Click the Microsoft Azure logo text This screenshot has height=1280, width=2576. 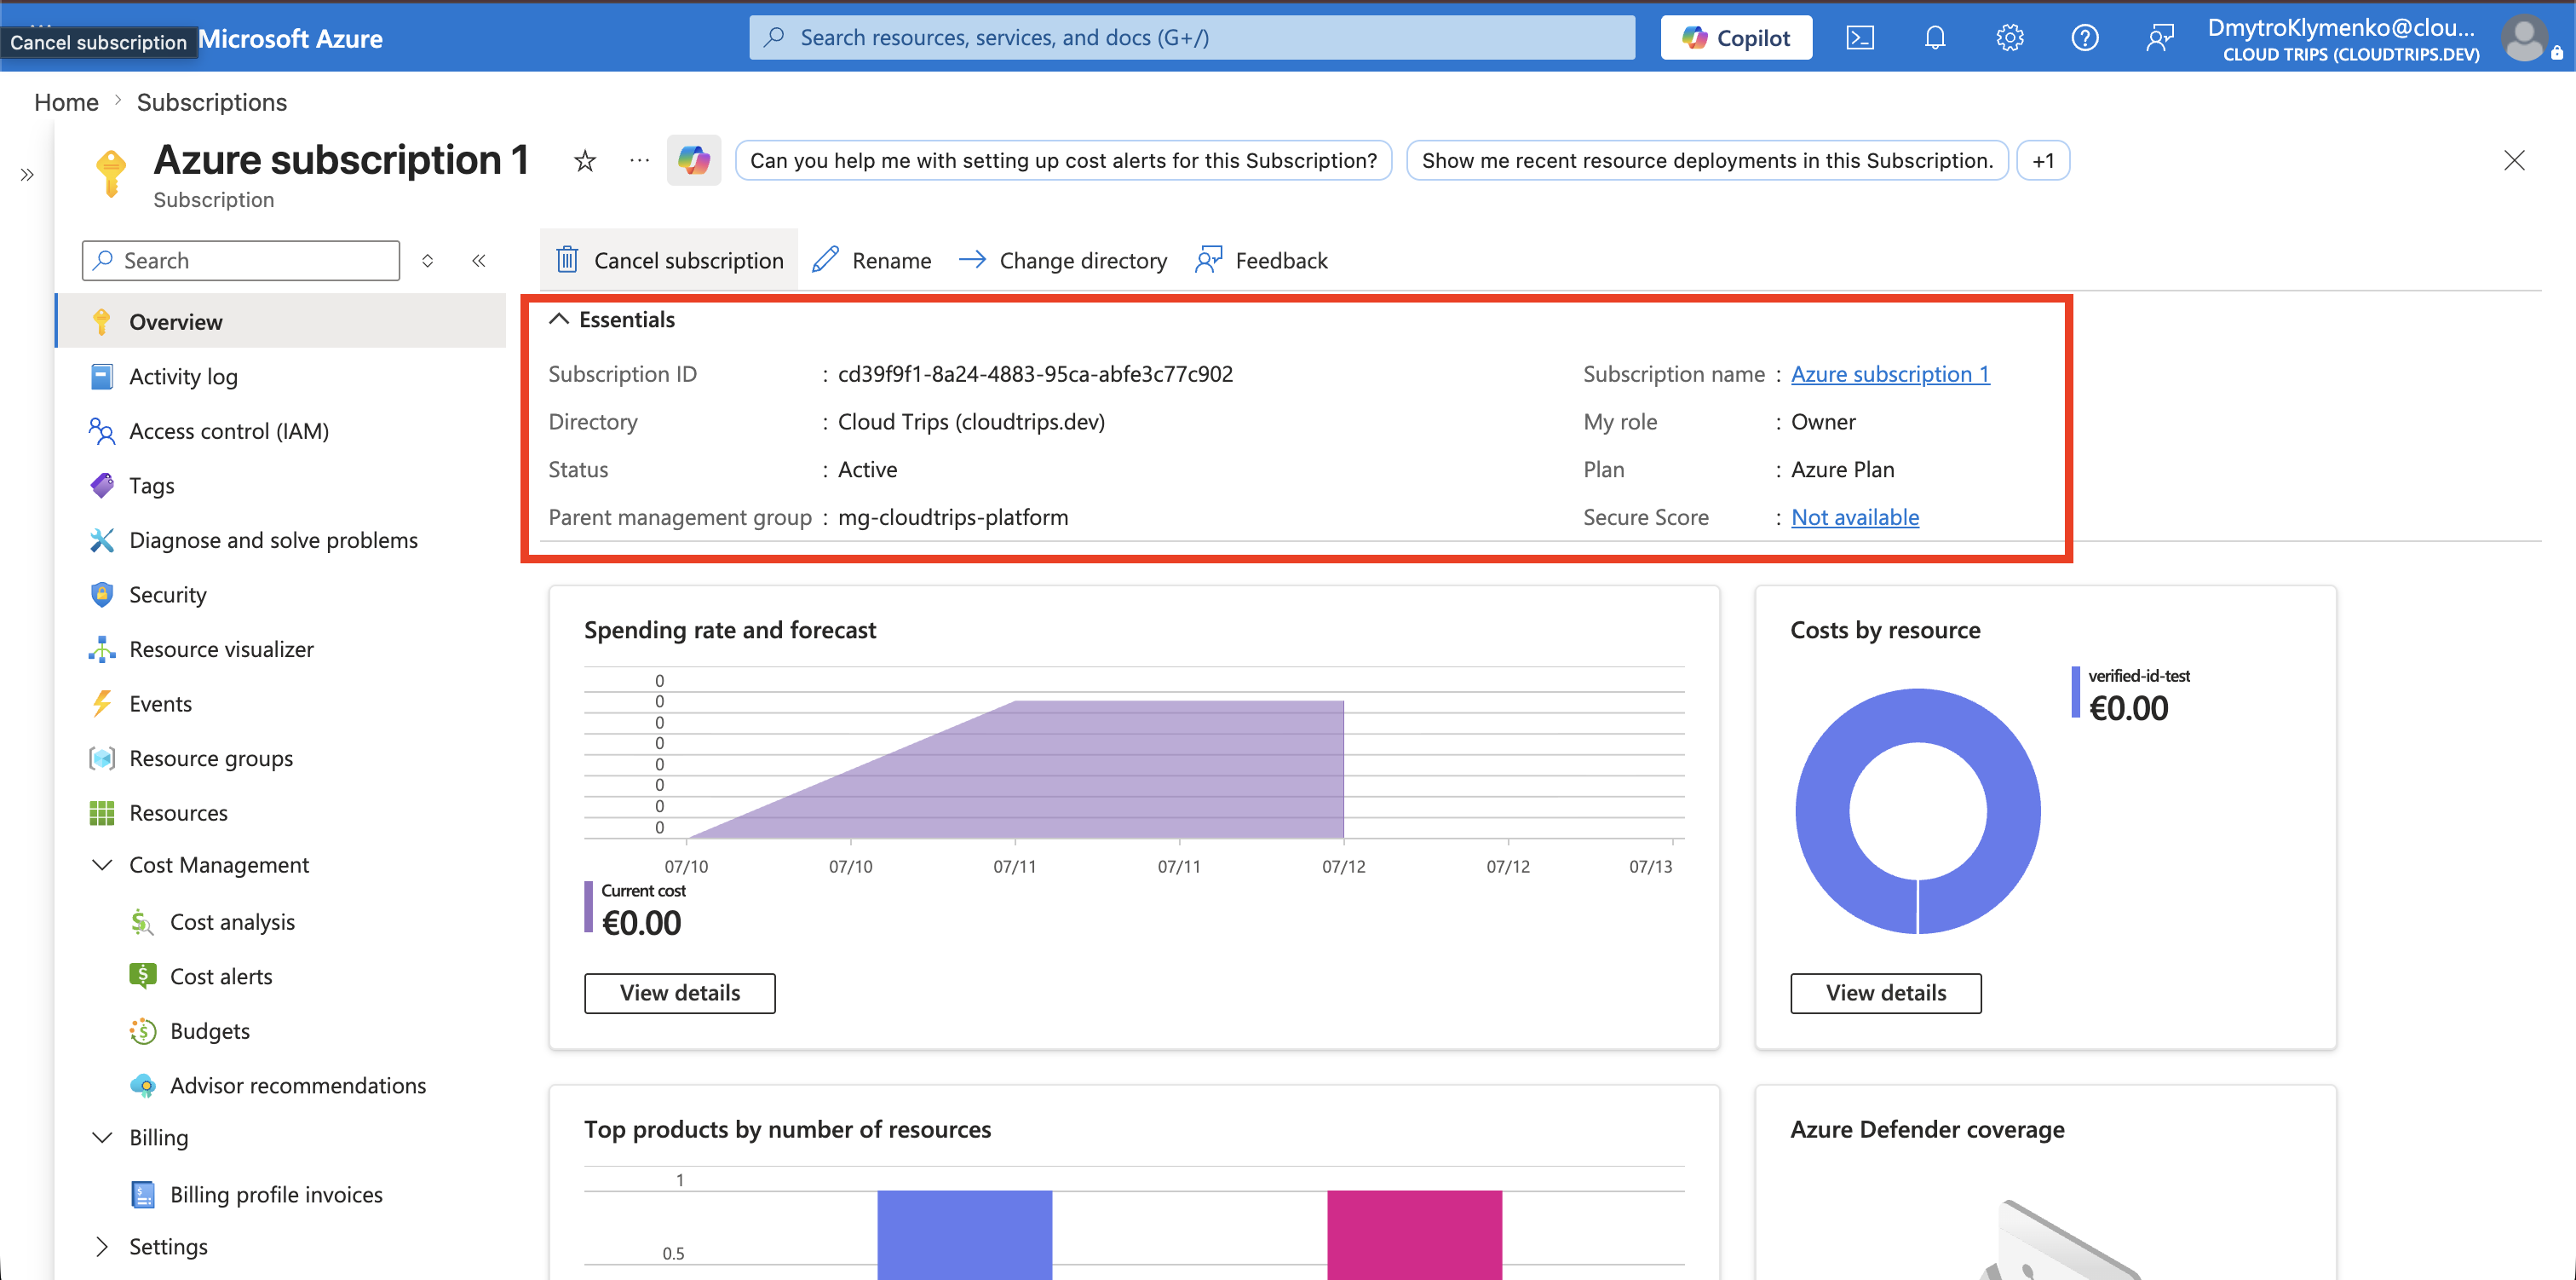point(291,38)
